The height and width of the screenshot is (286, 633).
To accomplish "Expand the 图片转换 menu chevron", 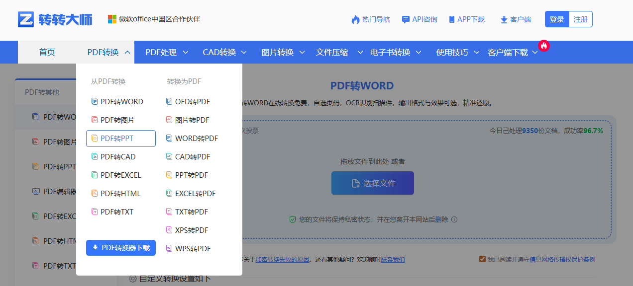I will [x=302, y=52].
